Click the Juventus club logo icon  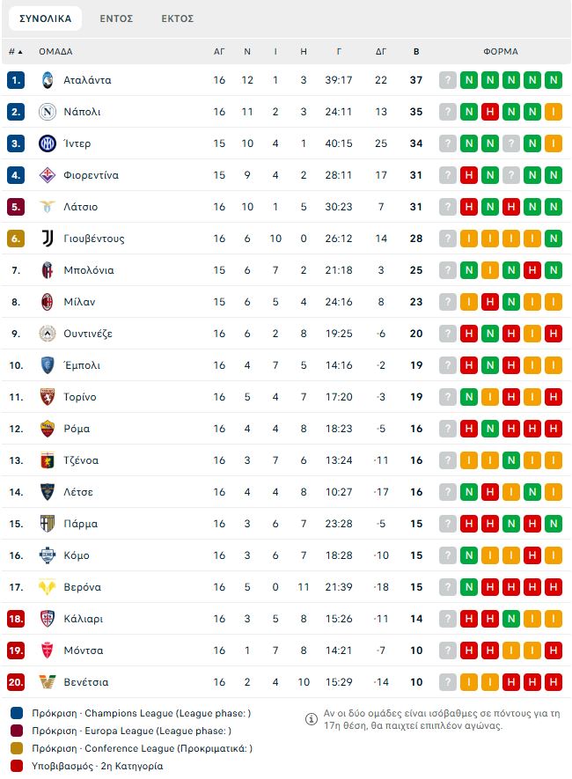(48, 239)
